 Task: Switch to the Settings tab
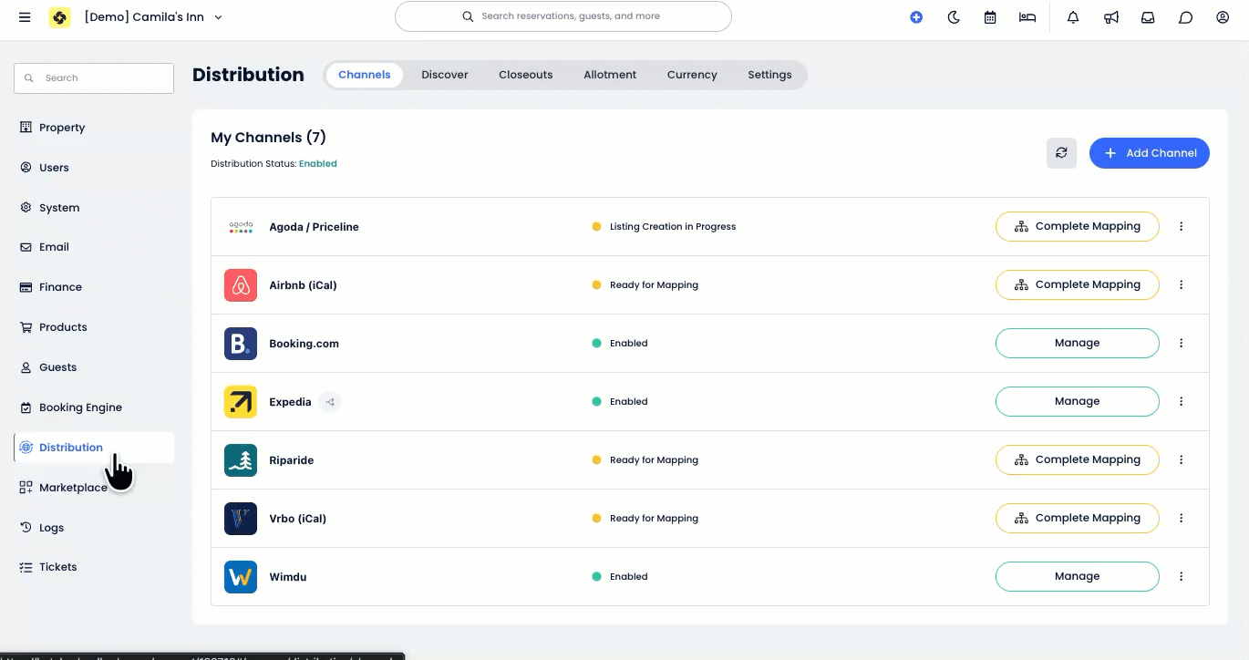769,75
